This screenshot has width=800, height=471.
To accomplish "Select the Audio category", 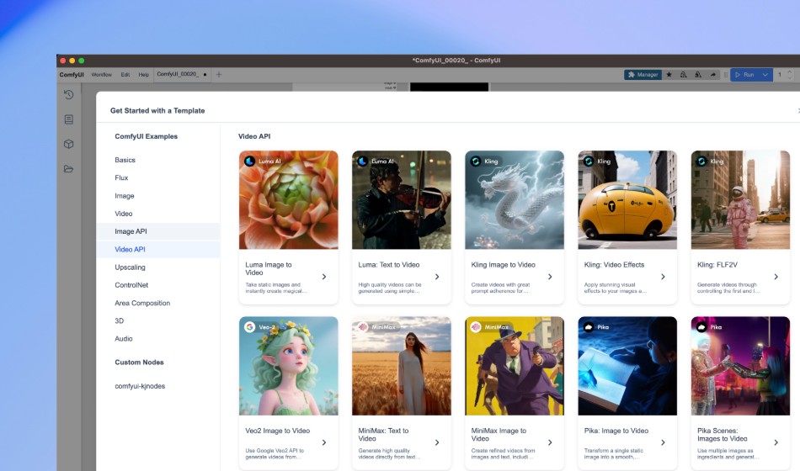I will pos(158,338).
